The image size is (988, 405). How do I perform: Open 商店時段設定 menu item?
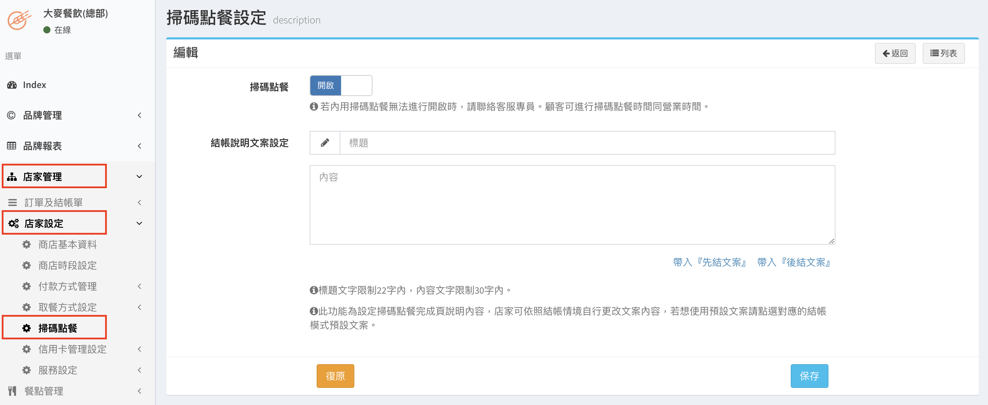[x=67, y=265]
